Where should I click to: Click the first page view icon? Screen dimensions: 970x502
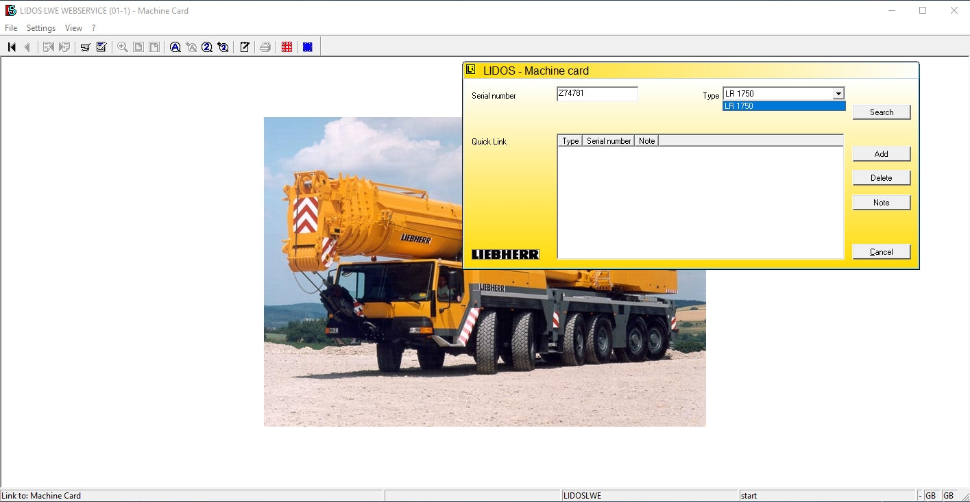click(138, 47)
